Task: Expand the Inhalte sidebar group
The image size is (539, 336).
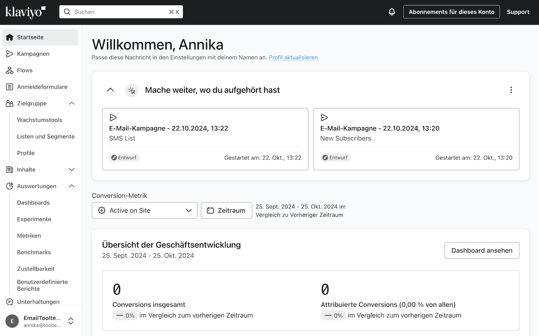Action: point(72,170)
